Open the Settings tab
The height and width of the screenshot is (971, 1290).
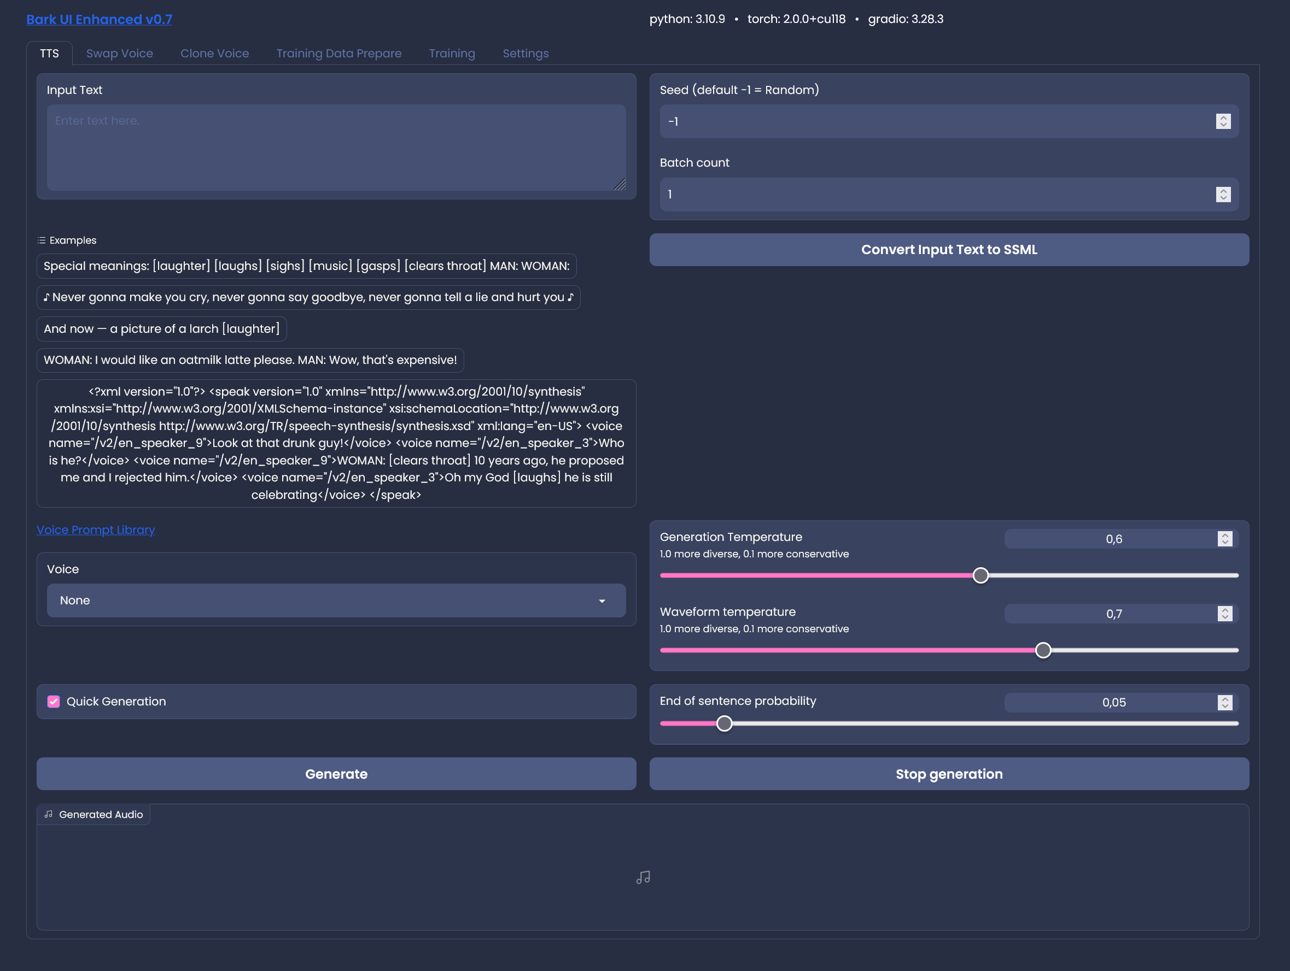point(526,53)
